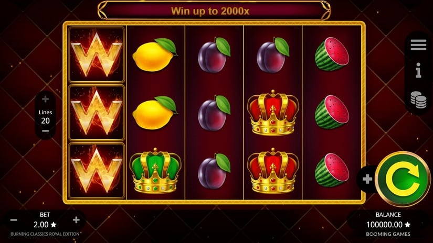Click the bottom plum on center reel
The height and width of the screenshot is (243, 433).
click(x=214, y=171)
